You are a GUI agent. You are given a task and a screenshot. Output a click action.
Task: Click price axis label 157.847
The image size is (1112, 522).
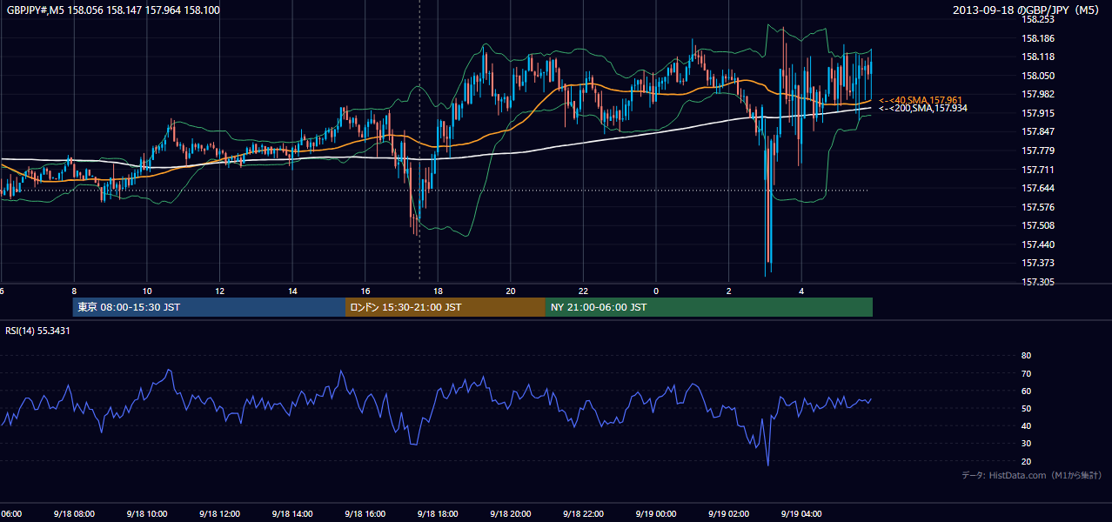(x=1038, y=131)
